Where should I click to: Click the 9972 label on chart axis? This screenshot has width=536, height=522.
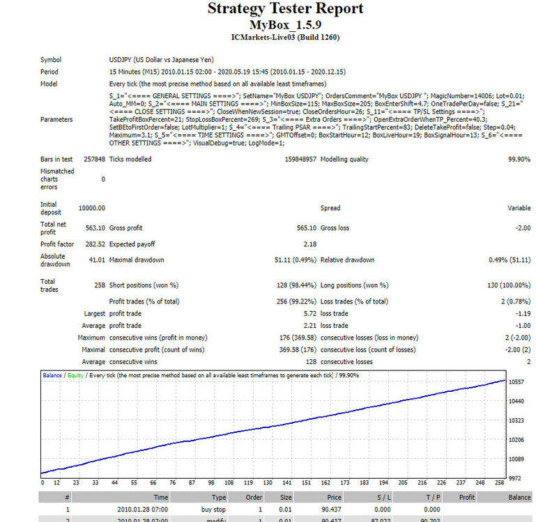(x=516, y=478)
